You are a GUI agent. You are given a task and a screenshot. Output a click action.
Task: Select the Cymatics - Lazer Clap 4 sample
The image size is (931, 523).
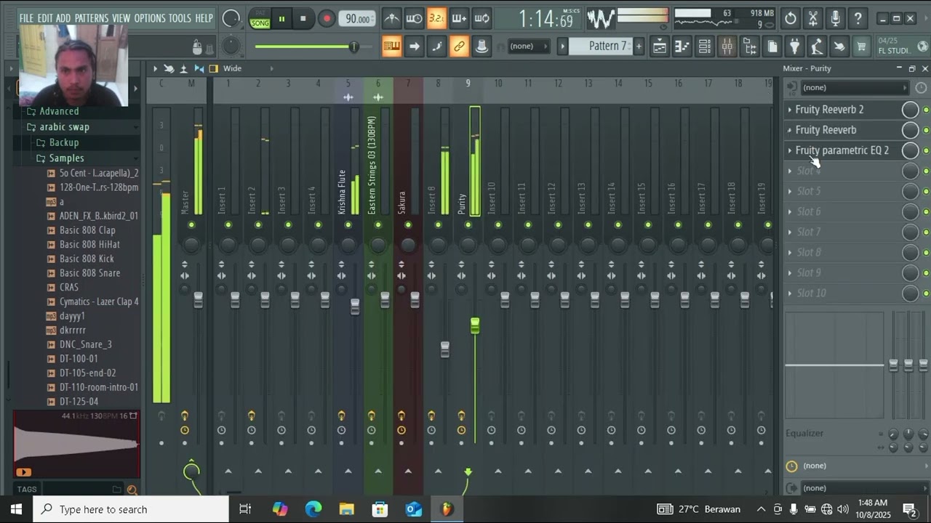pyautogui.click(x=99, y=301)
